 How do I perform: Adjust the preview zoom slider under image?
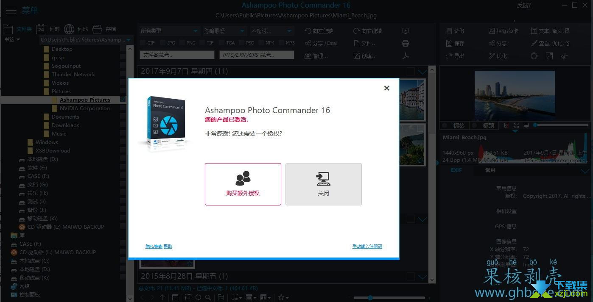[x=561, y=125]
